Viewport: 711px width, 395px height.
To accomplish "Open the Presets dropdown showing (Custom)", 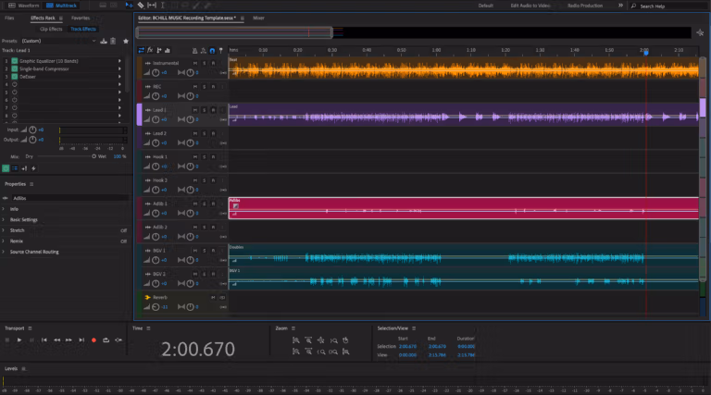I will pyautogui.click(x=59, y=41).
